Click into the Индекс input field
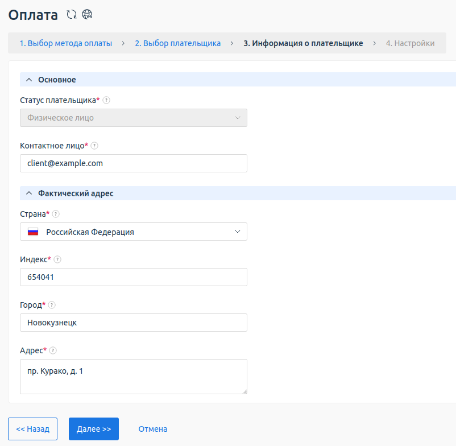This screenshot has width=456, height=446. (133, 277)
